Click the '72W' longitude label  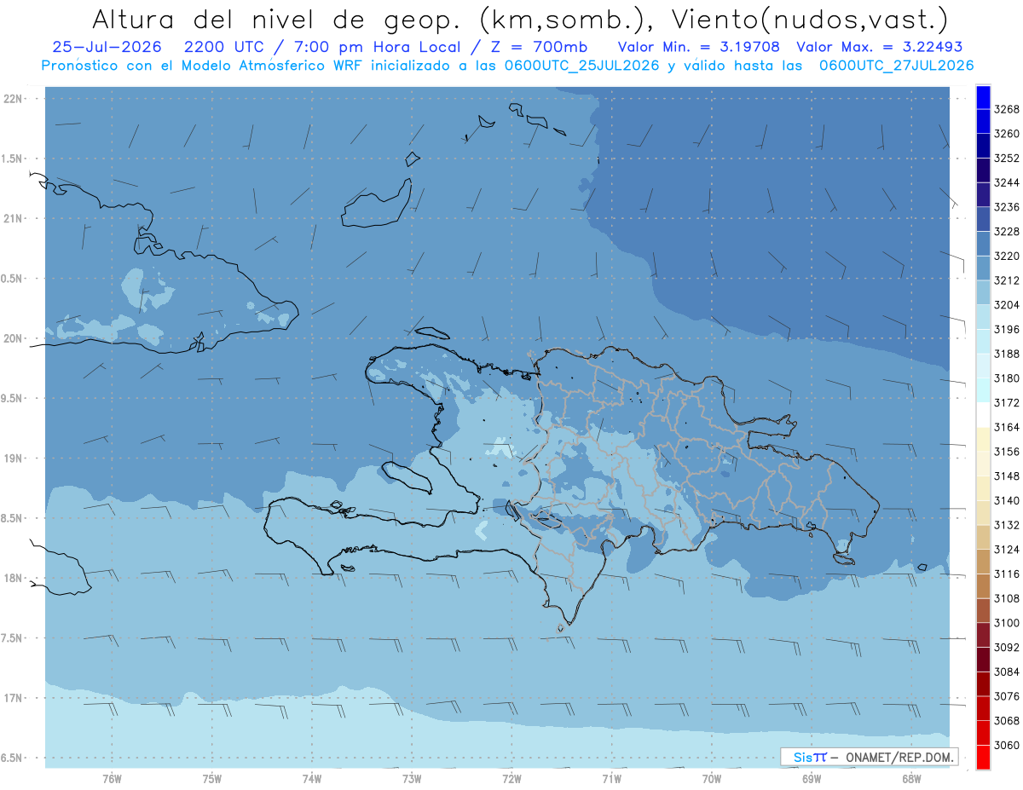tap(511, 778)
